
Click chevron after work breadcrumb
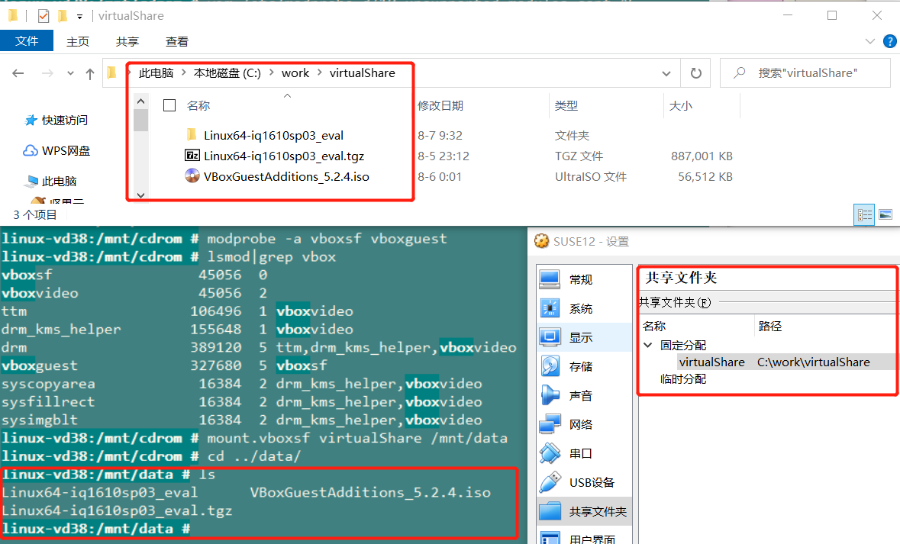pyautogui.click(x=319, y=72)
